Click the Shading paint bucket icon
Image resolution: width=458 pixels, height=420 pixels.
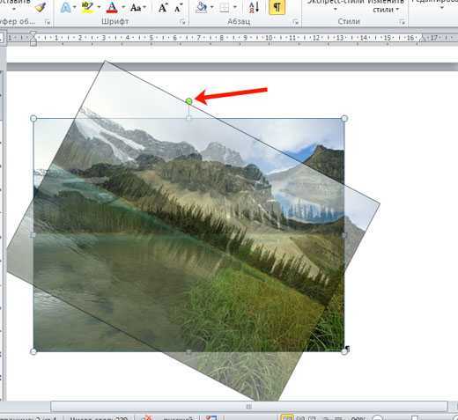tap(202, 8)
